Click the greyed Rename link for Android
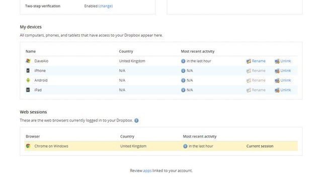This screenshot has width=322, height=181. [259, 80]
